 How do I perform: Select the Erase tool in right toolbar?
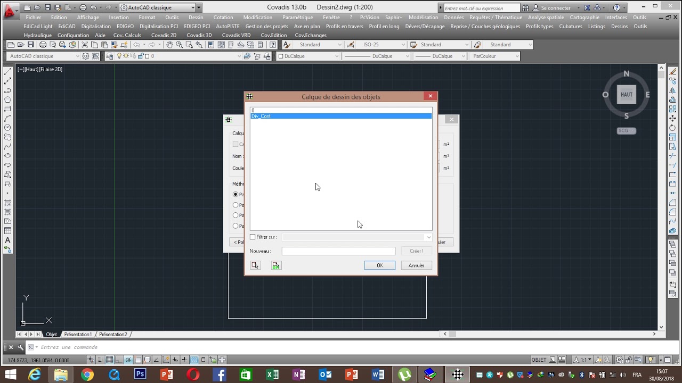[x=673, y=71]
